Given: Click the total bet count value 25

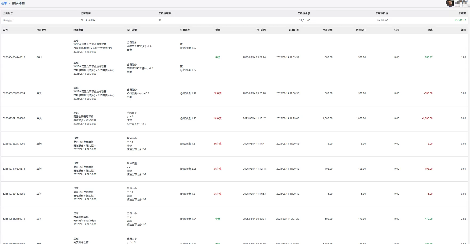Looking at the screenshot, I should [x=160, y=21].
